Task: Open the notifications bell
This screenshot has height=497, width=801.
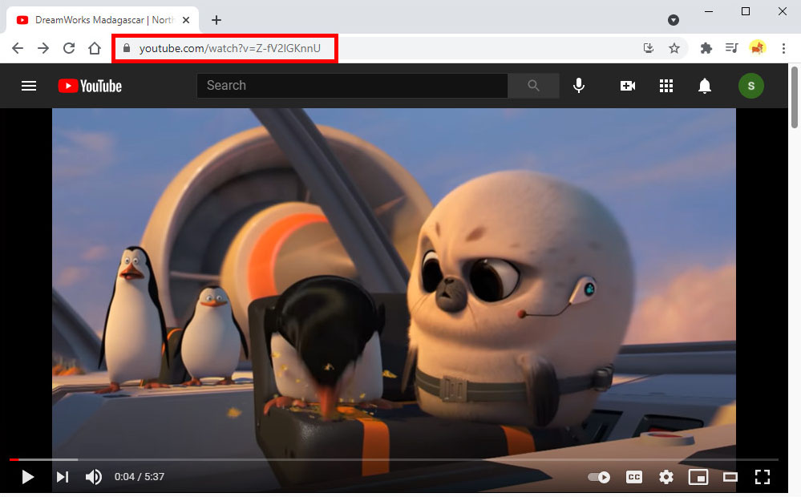Action: pyautogui.click(x=705, y=86)
